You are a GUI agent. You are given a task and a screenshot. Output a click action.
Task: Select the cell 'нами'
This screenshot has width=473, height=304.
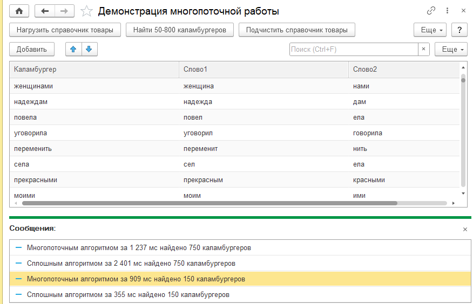404,86
